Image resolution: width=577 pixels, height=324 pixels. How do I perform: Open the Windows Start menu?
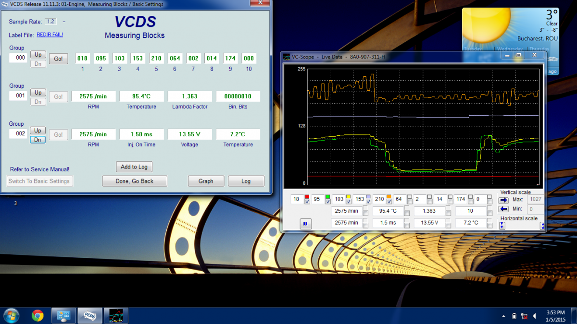pos(11,315)
